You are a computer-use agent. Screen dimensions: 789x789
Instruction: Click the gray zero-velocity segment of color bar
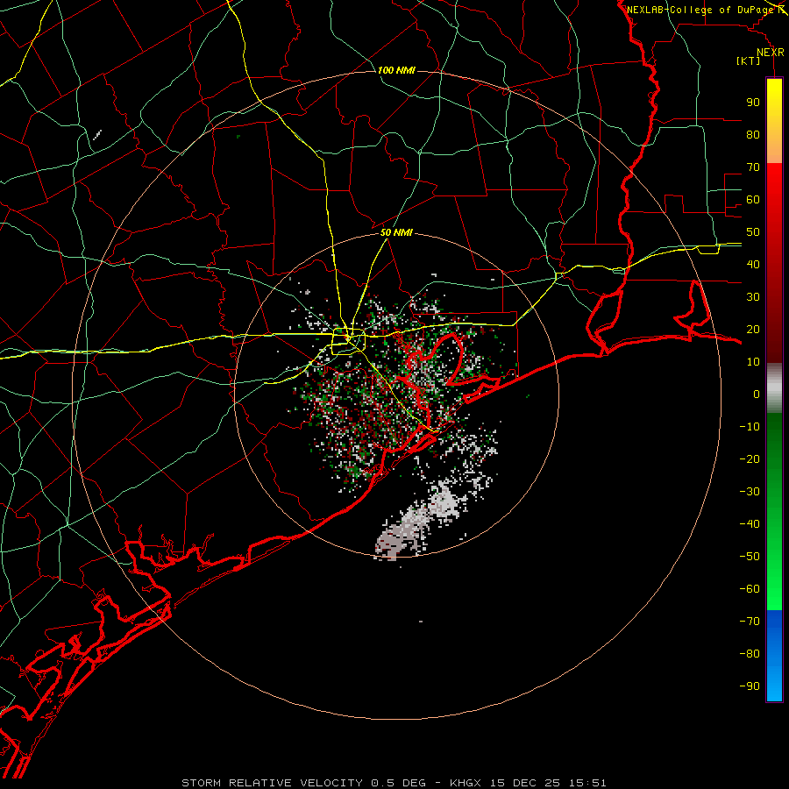pyautogui.click(x=774, y=388)
